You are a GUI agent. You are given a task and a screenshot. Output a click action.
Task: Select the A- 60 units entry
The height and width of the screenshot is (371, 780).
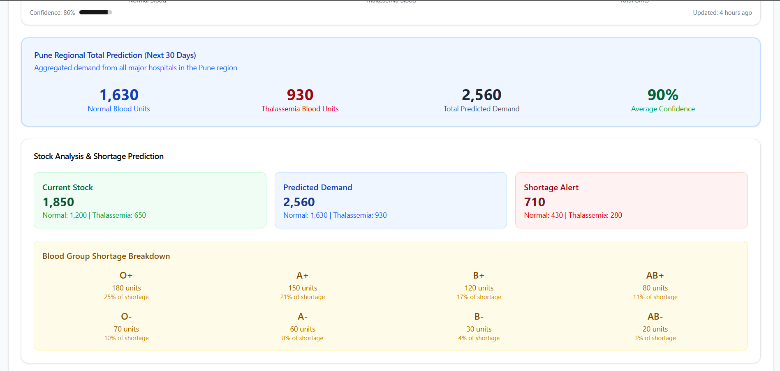pyautogui.click(x=303, y=327)
